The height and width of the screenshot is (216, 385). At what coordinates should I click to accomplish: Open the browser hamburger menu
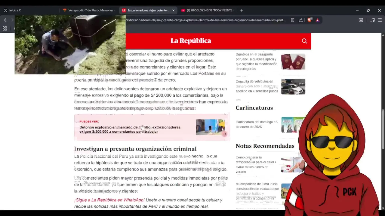tap(380, 20)
